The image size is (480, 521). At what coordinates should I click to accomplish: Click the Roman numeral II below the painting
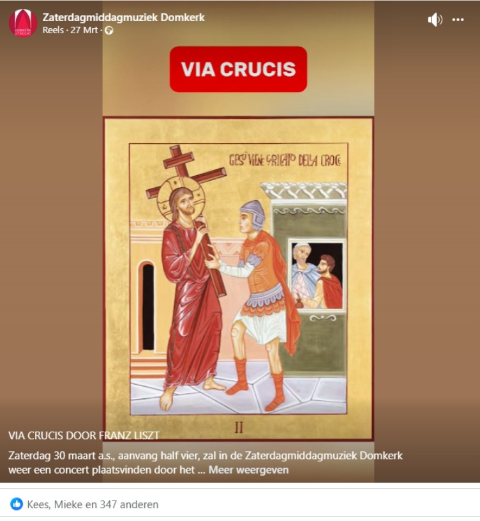[x=239, y=427]
